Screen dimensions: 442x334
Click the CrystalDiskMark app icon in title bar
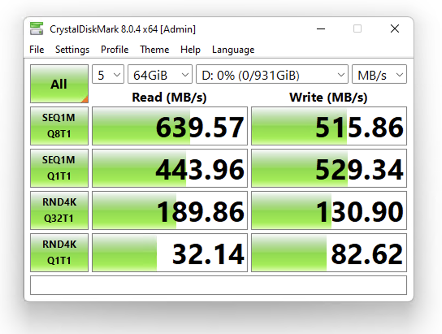coord(37,29)
